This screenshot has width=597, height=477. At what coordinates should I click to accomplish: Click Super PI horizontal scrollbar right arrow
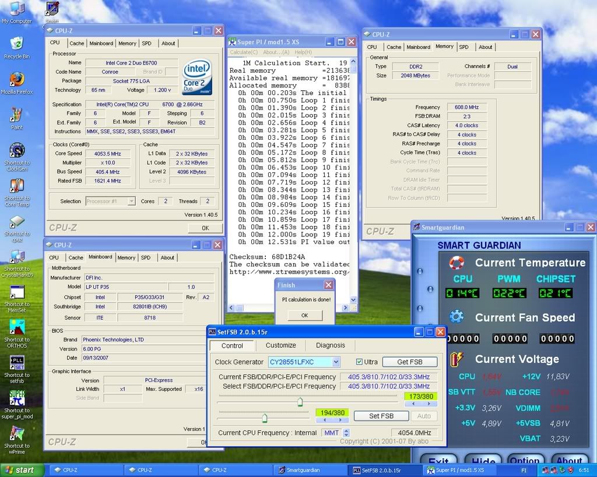(x=345, y=308)
